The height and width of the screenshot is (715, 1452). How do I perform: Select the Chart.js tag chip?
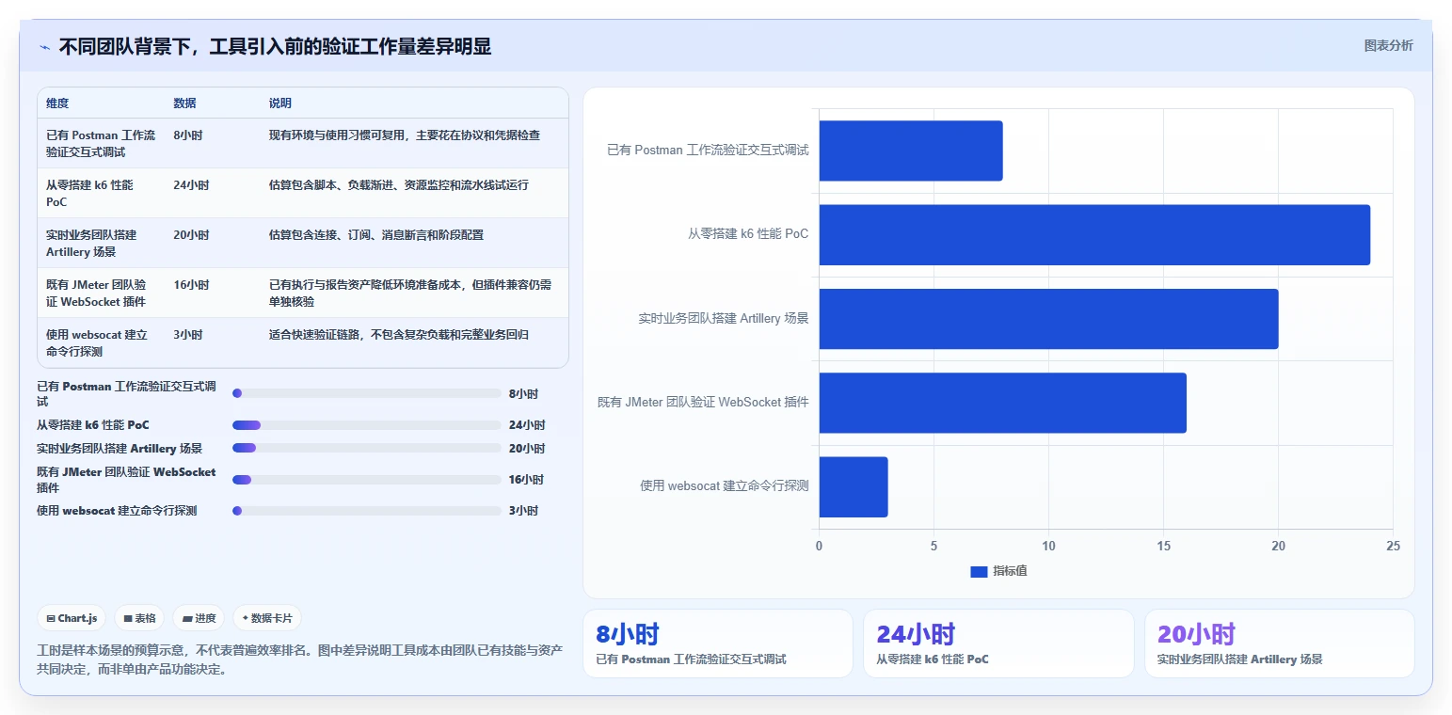click(72, 618)
